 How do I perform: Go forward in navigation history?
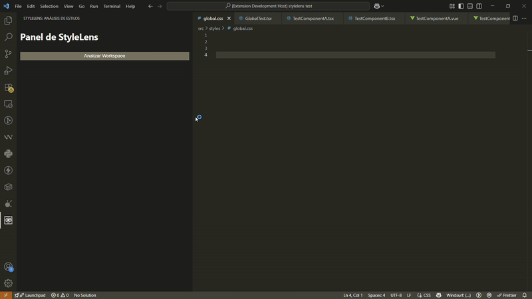160,6
